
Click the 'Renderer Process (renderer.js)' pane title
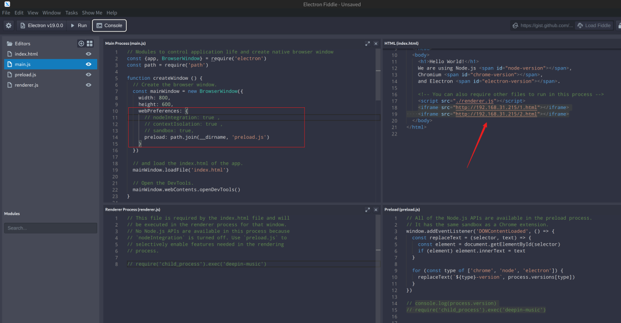coord(133,209)
